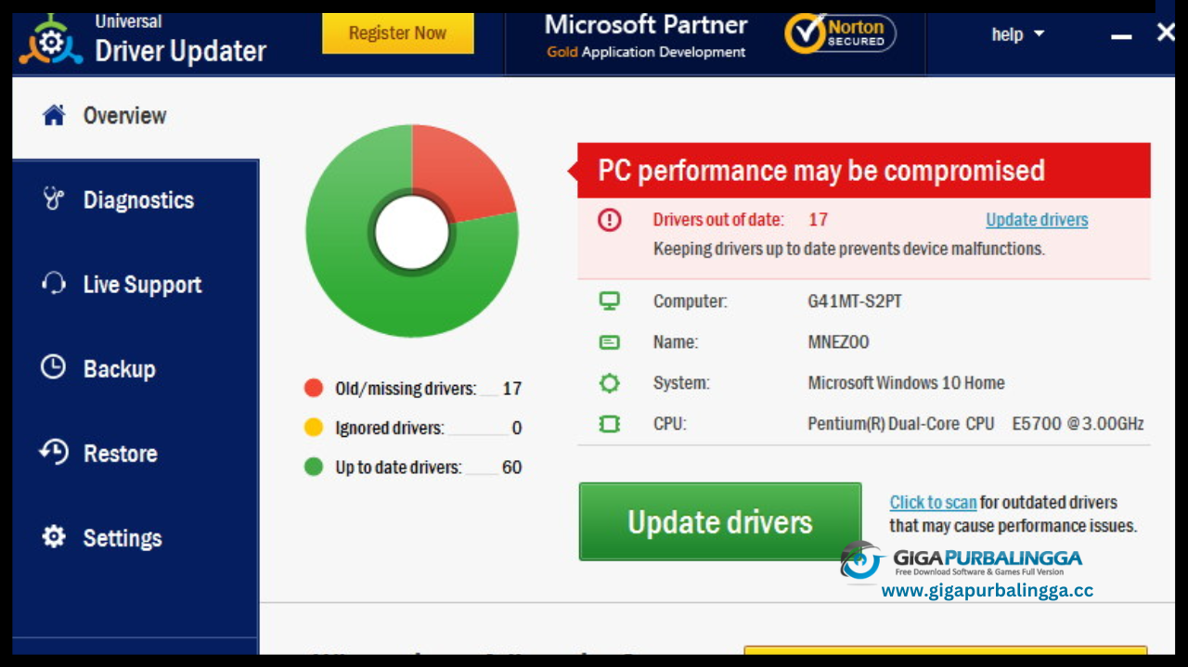Follow the Update drivers link
Screen dimensions: 1188x667
tap(1037, 220)
